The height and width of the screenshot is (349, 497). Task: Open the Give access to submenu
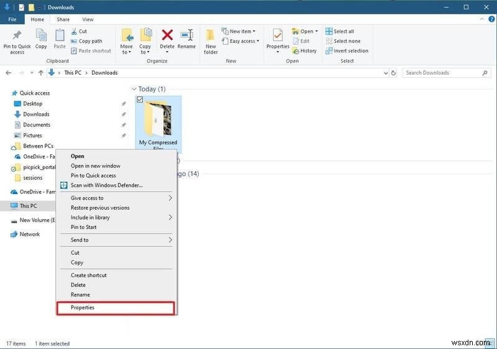(116, 198)
